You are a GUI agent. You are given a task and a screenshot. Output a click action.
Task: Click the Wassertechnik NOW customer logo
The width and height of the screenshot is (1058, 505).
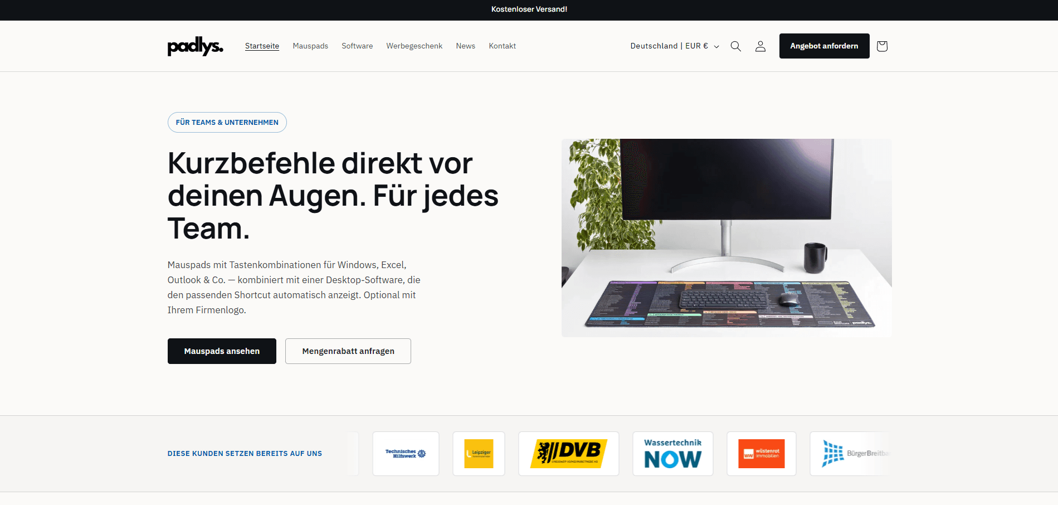pos(673,454)
